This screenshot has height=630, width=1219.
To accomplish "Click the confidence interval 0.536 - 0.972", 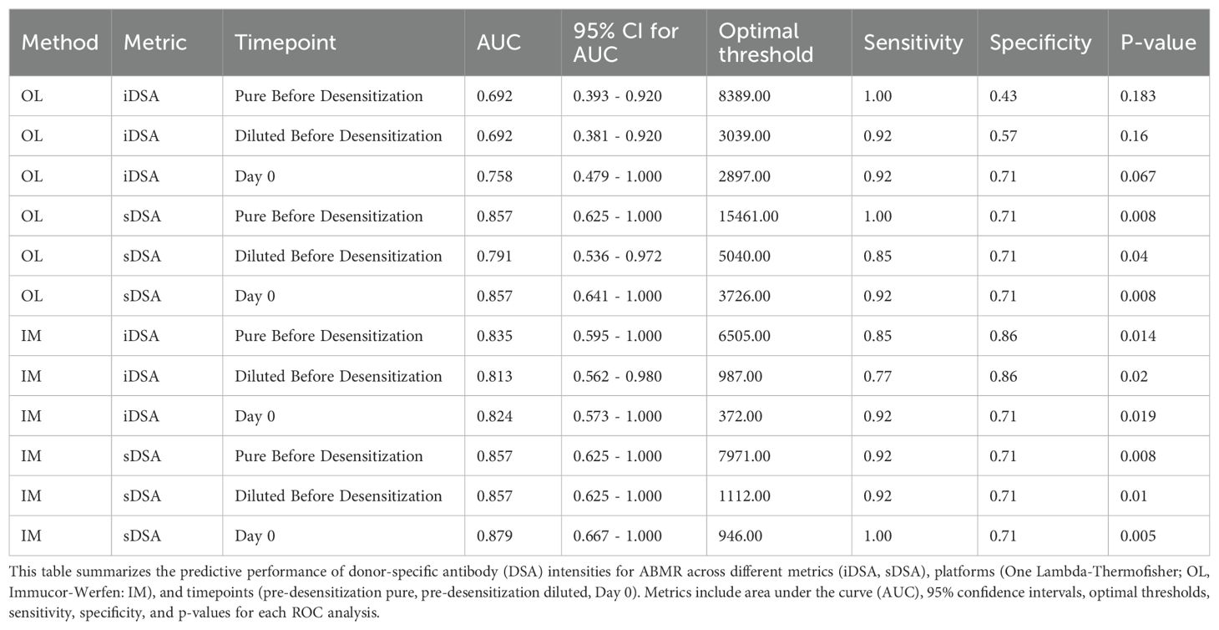I will (617, 257).
